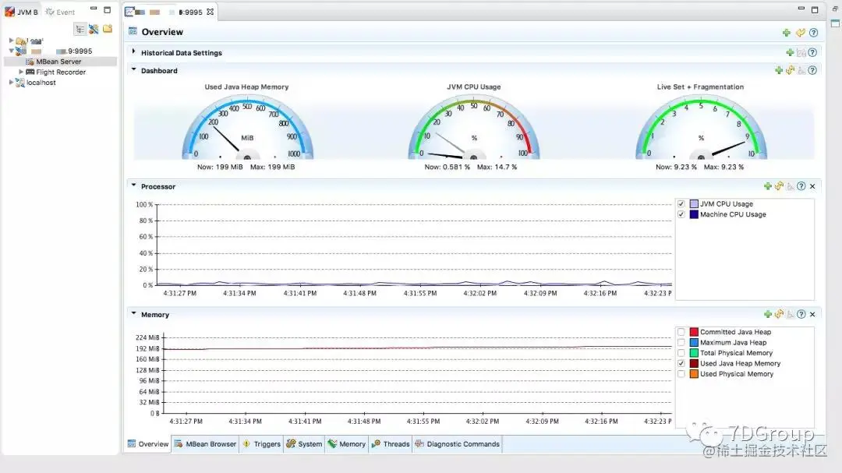Image resolution: width=842 pixels, height=473 pixels.
Task: Click the Live Set + Fragmentation dial
Action: 701,127
